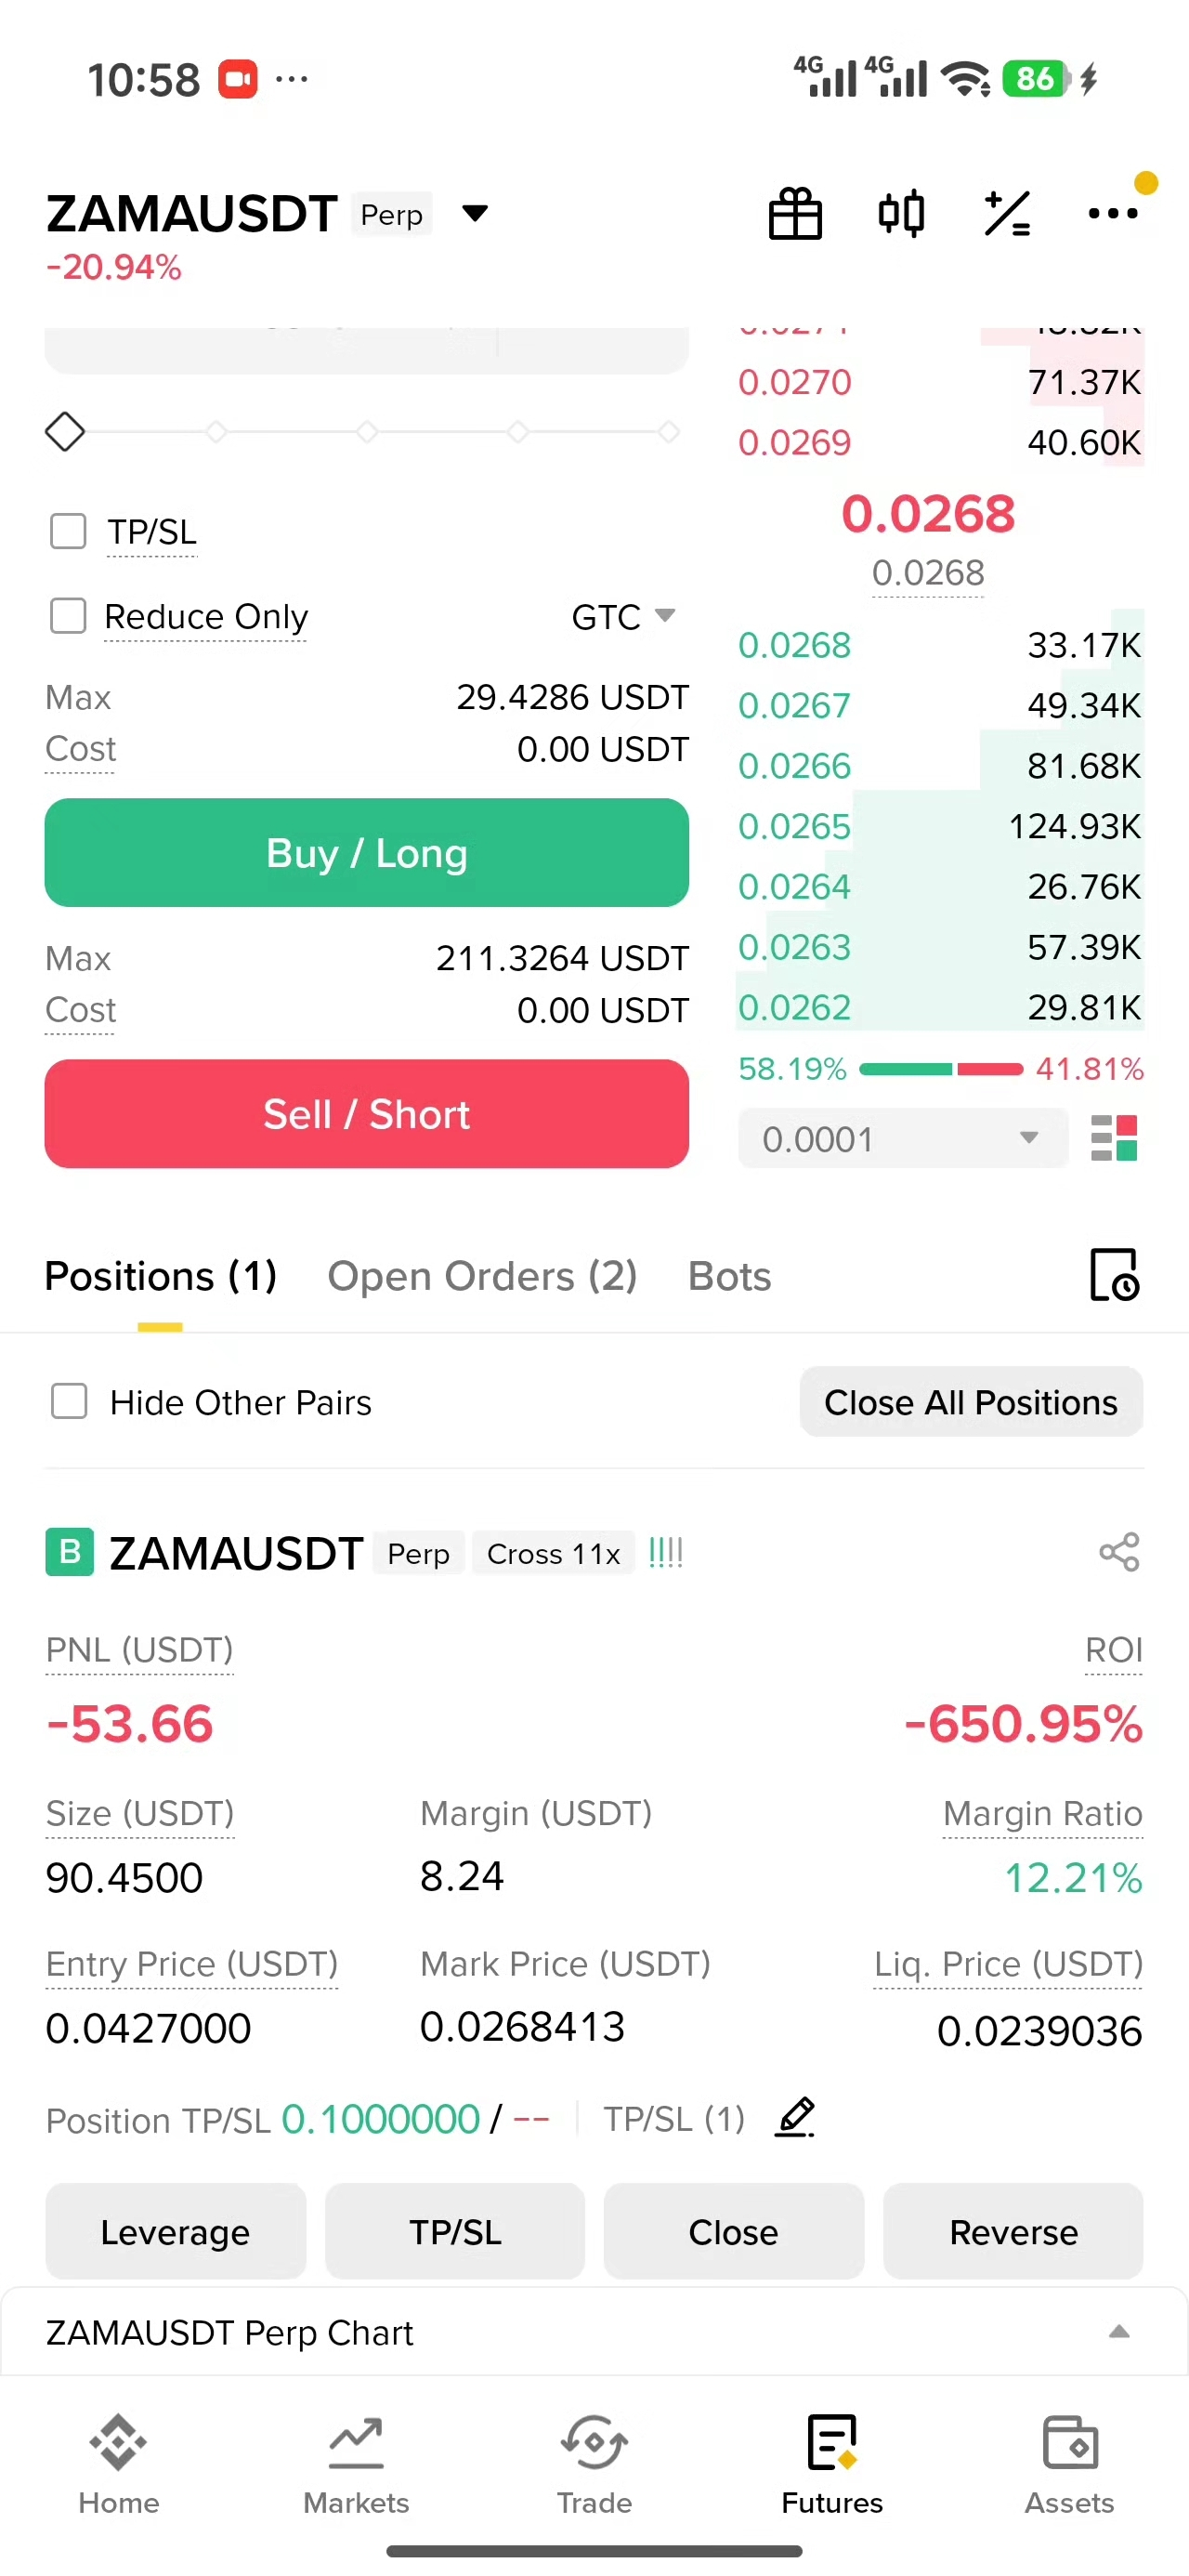Viewport: 1189px width, 2576px height.
Task: Tick the Reduce Only checkbox
Action: coord(68,616)
